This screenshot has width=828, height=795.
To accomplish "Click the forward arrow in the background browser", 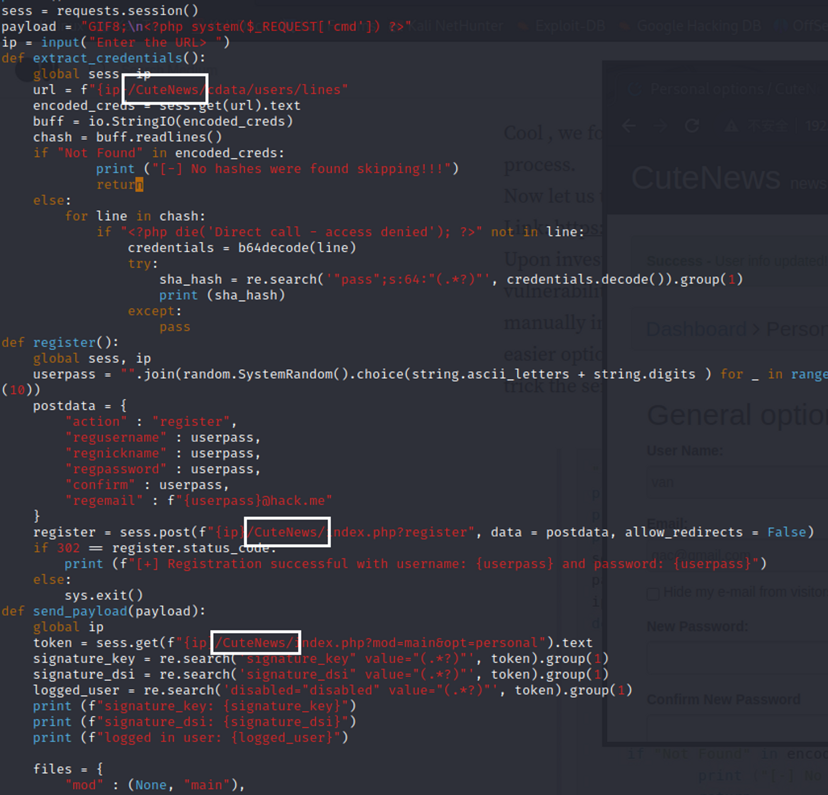I will click(x=660, y=126).
